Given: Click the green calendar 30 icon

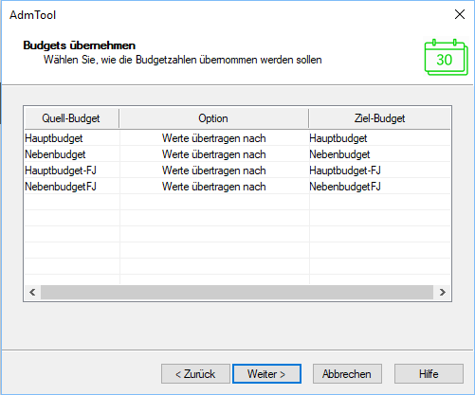Looking at the screenshot, I should (x=446, y=57).
